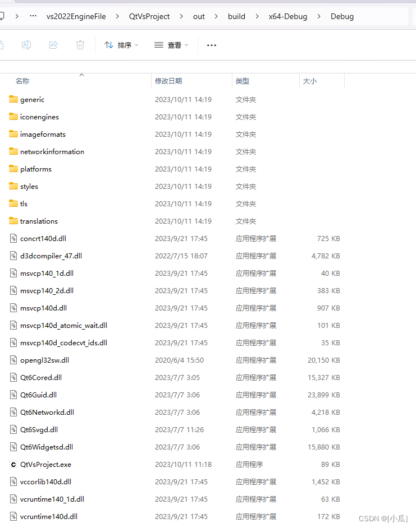Expand chevron after vs2022EngineFile breadcrumb
Screen dimensions: 416x528
click(x=117, y=16)
